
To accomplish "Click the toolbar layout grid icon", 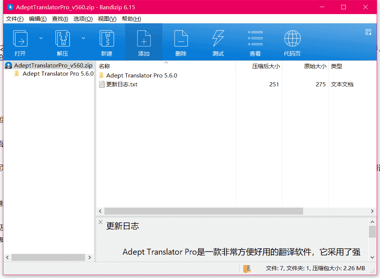I will [368, 32].
